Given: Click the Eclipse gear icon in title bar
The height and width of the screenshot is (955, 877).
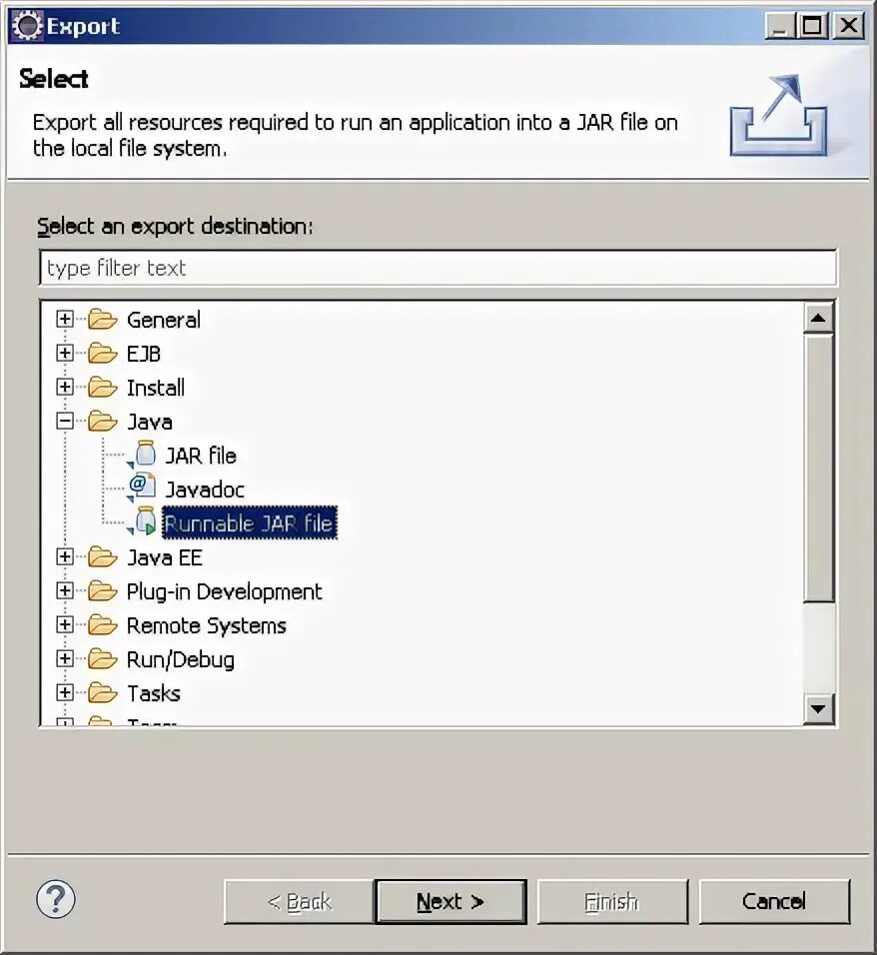Looking at the screenshot, I should click(x=27, y=26).
